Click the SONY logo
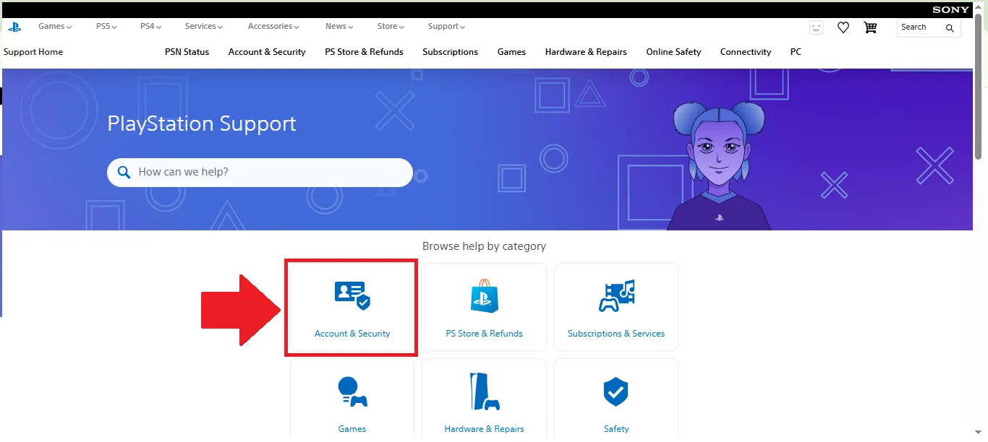Screen dimensions: 988x442 pos(950,10)
